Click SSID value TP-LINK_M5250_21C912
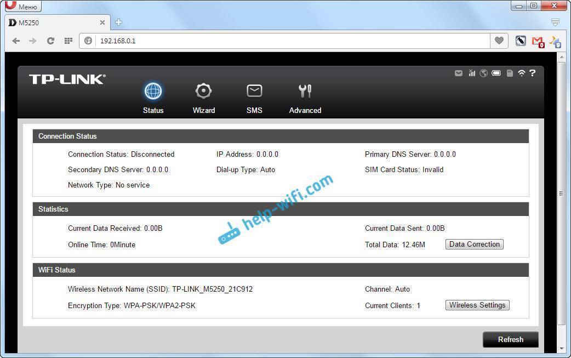Image resolution: width=571 pixels, height=358 pixels. (212, 289)
